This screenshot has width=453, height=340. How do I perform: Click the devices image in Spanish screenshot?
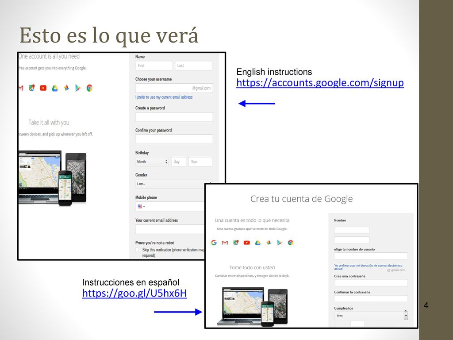(x=252, y=307)
